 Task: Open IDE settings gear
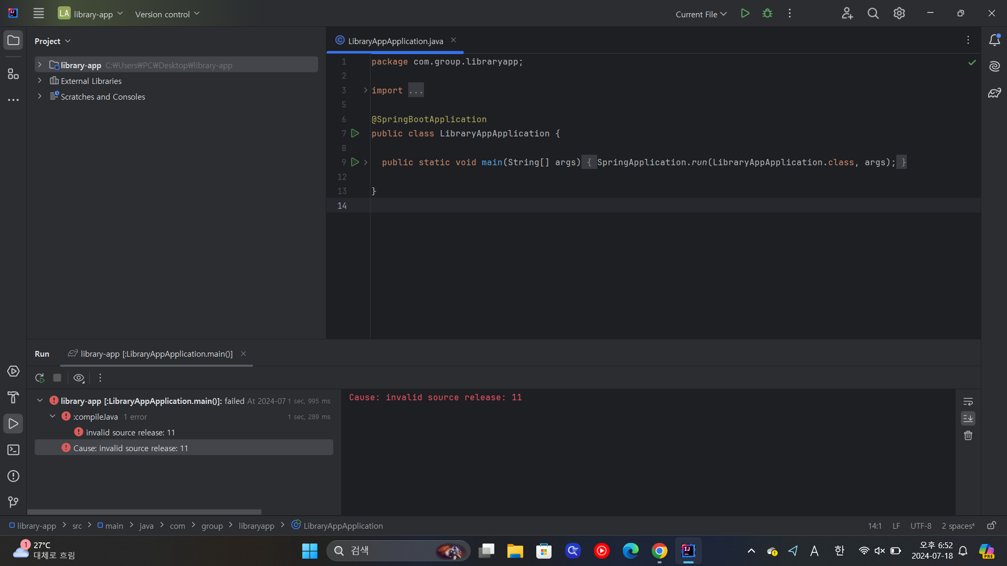point(899,14)
